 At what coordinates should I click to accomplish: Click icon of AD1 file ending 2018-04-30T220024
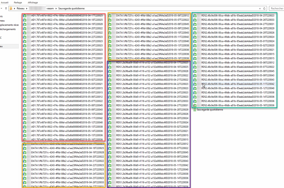[x=25, y=71]
